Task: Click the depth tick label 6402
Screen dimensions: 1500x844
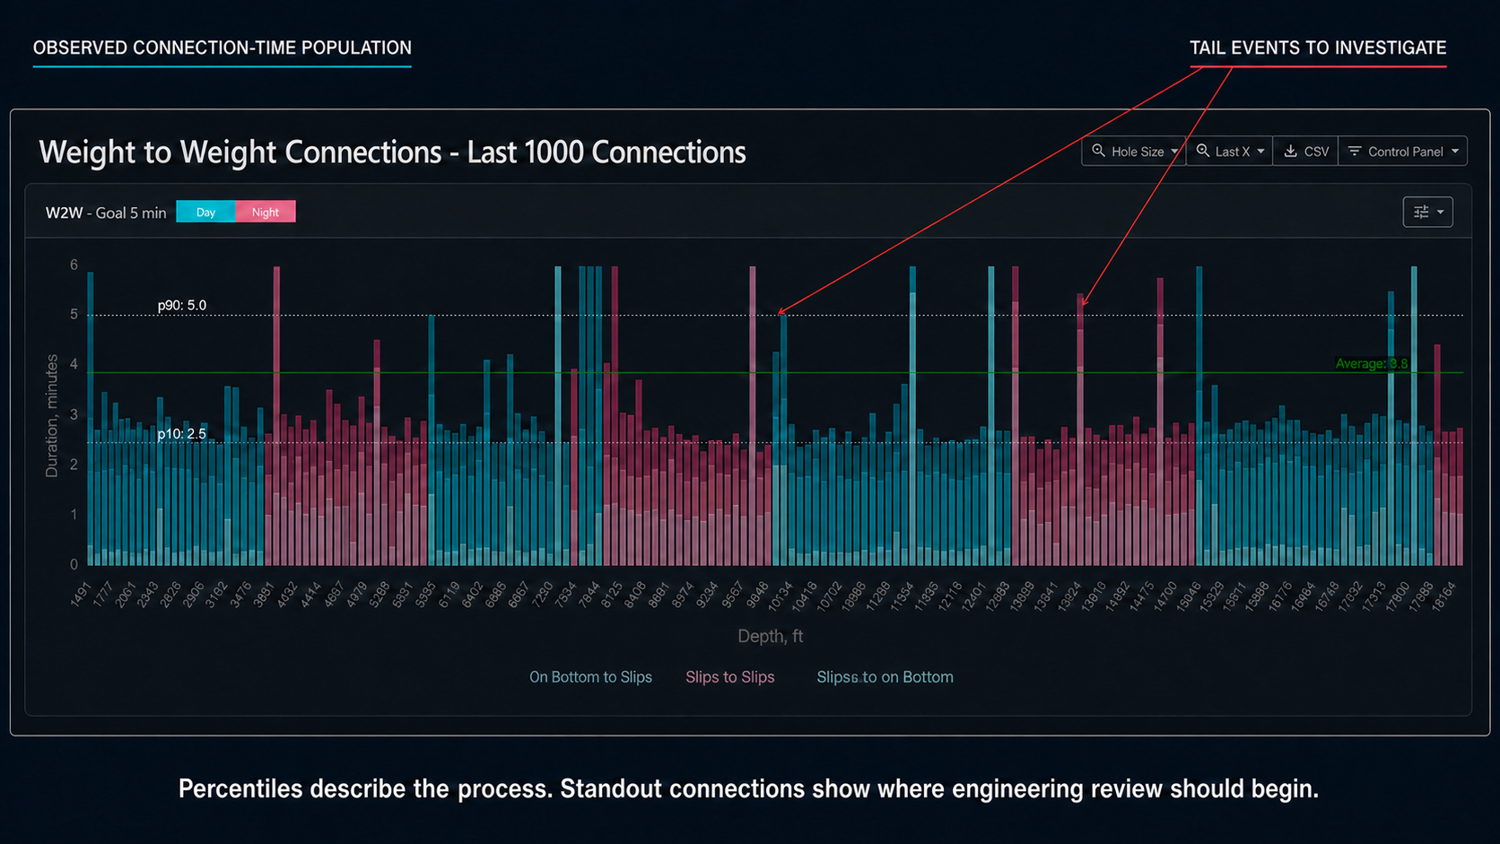Action: (473, 595)
